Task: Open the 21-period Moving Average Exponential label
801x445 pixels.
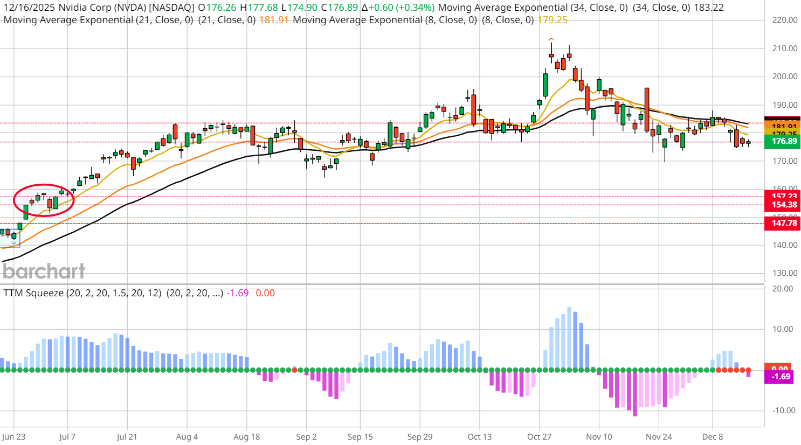Action: click(x=98, y=20)
